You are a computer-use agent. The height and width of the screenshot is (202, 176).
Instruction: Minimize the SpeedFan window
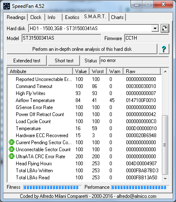137,5
